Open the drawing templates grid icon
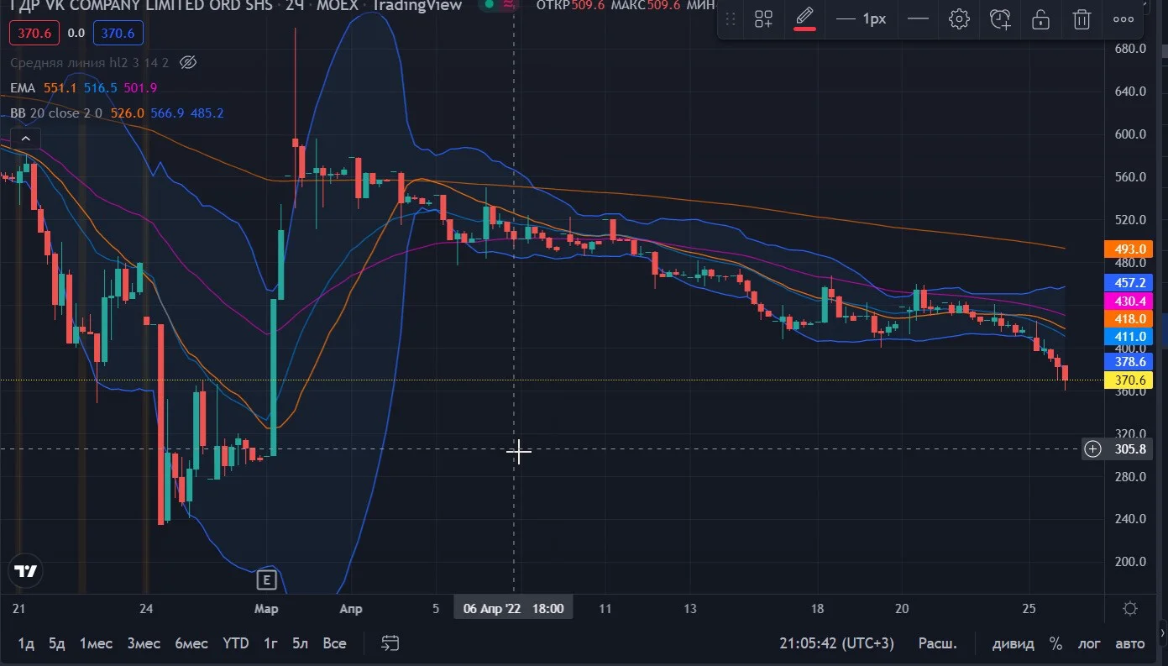Image resolution: width=1168 pixels, height=666 pixels. 763,18
